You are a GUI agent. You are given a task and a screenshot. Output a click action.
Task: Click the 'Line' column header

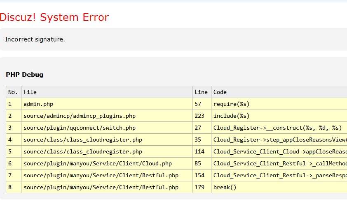202,92
